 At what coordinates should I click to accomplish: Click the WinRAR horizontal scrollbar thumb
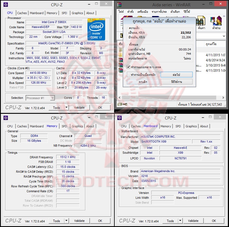pyautogui.click(x=169, y=97)
